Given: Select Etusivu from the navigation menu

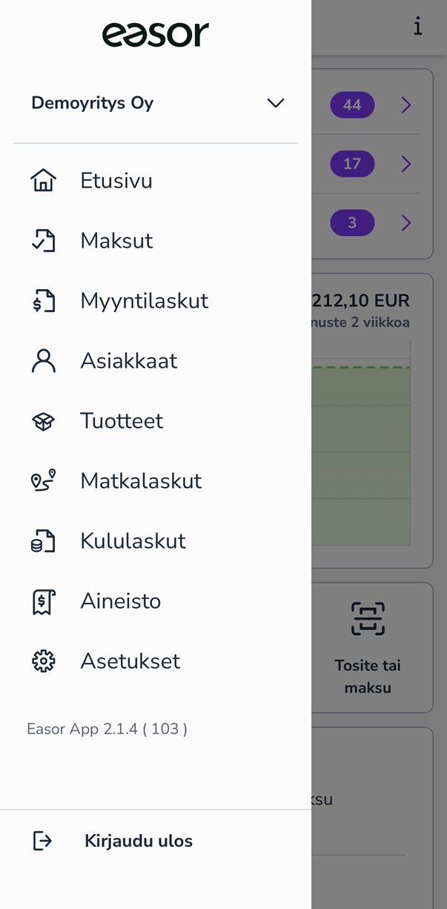Looking at the screenshot, I should point(116,179).
